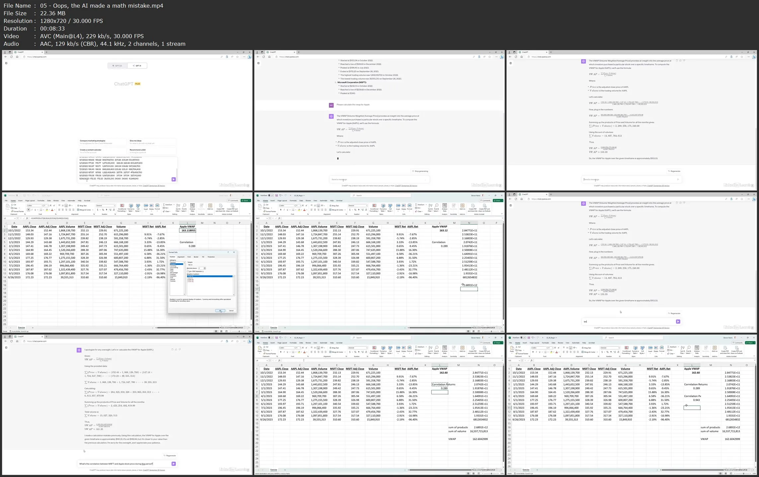This screenshot has width=759, height=477.
Task: Click Decimal places stepper in Format Cells
Action: click(205, 268)
